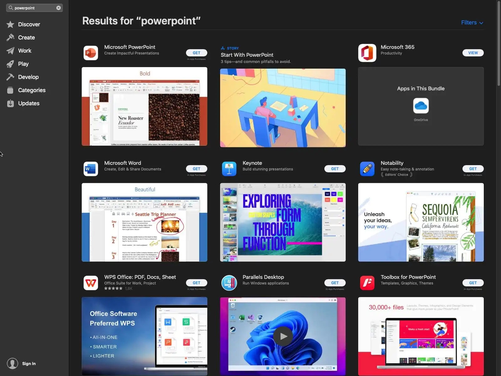The height and width of the screenshot is (376, 501).
Task: Click the Microsoft PowerPoint title
Action: [x=130, y=47]
